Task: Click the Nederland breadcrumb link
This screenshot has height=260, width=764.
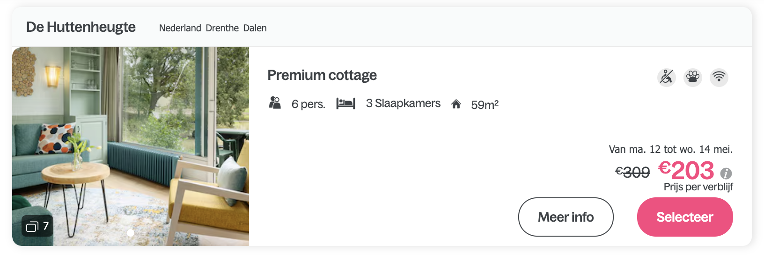Action: coord(180,28)
